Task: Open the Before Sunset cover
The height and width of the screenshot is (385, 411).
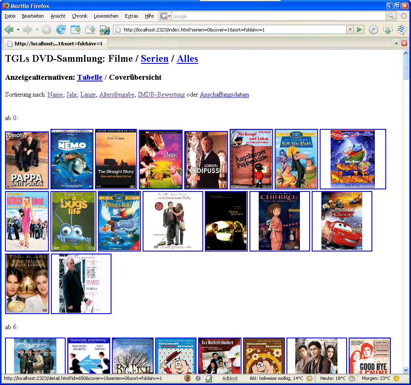Action: pyautogui.click(x=226, y=221)
